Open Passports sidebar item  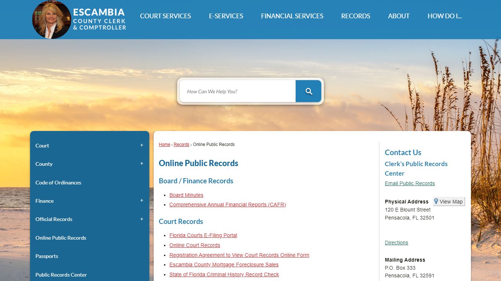[x=47, y=256]
